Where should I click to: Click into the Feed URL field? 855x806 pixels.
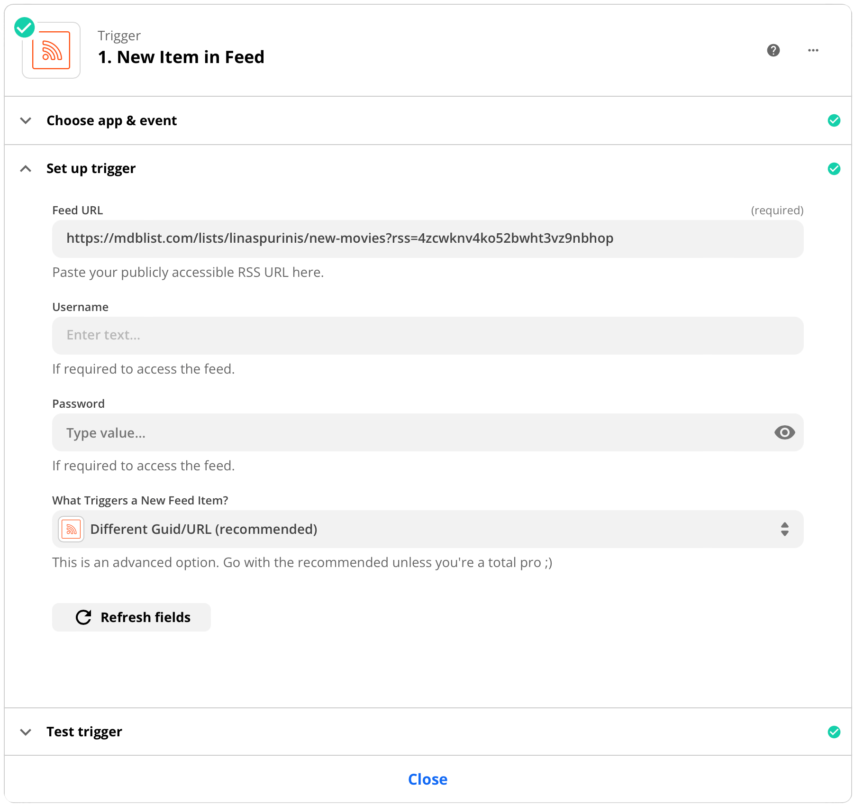pyautogui.click(x=427, y=238)
